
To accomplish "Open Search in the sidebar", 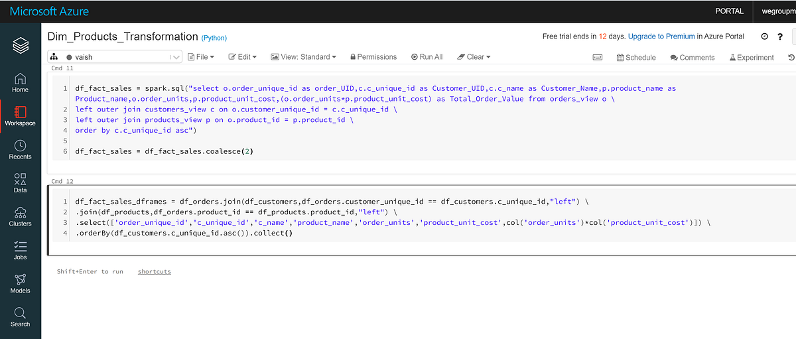I will click(x=20, y=316).
